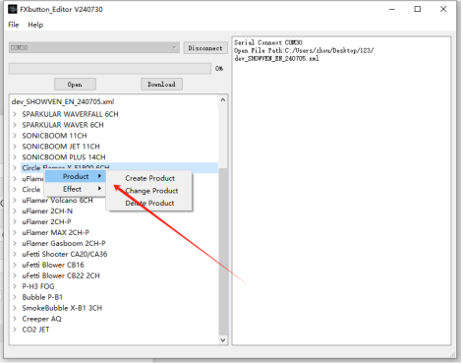Select uFlamer MAX 2CH-P in the tree
Screen dimensions: 463x364
(x=56, y=232)
